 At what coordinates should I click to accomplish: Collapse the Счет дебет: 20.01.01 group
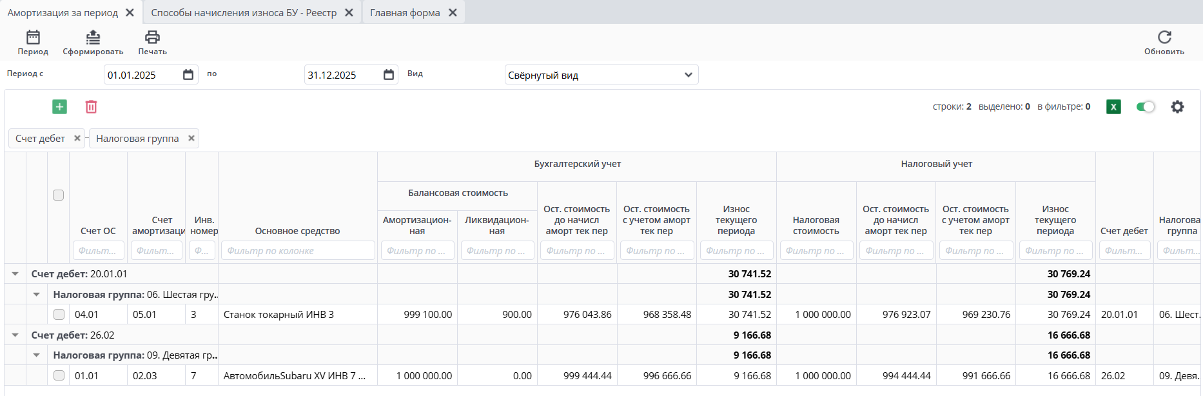(x=15, y=274)
